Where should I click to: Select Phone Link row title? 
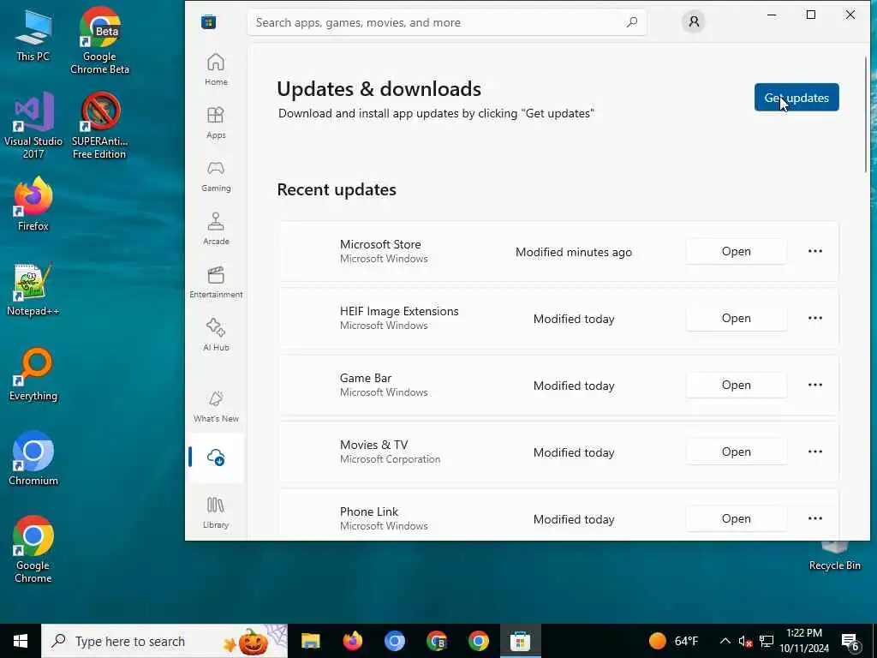pyautogui.click(x=369, y=511)
